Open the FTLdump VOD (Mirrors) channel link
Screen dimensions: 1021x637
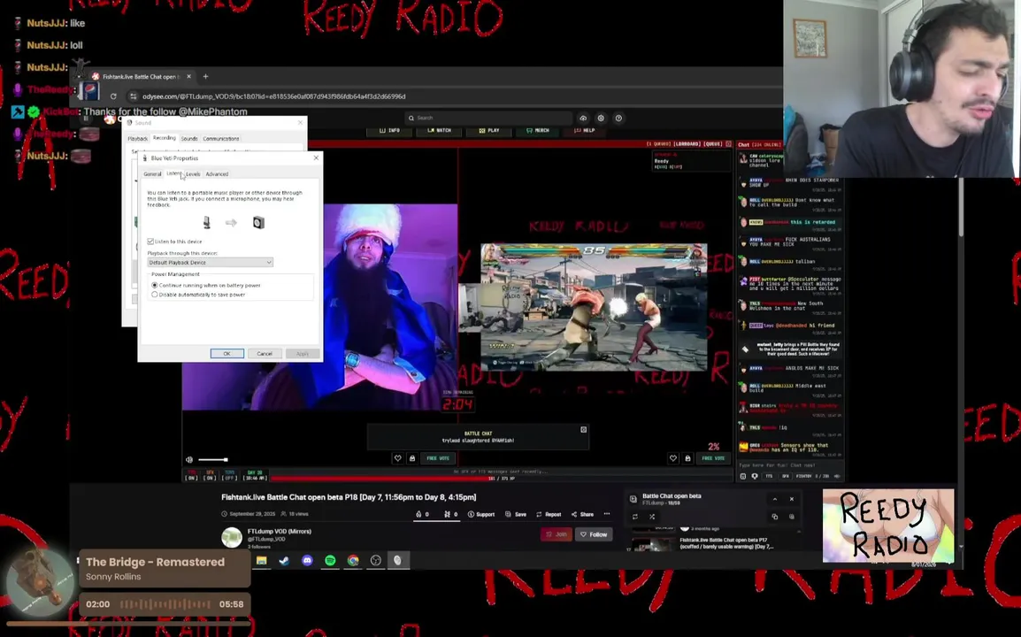(x=280, y=532)
